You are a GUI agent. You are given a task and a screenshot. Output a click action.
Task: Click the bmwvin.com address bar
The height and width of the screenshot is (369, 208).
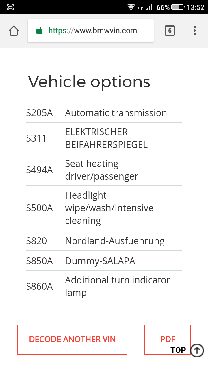coord(95,31)
